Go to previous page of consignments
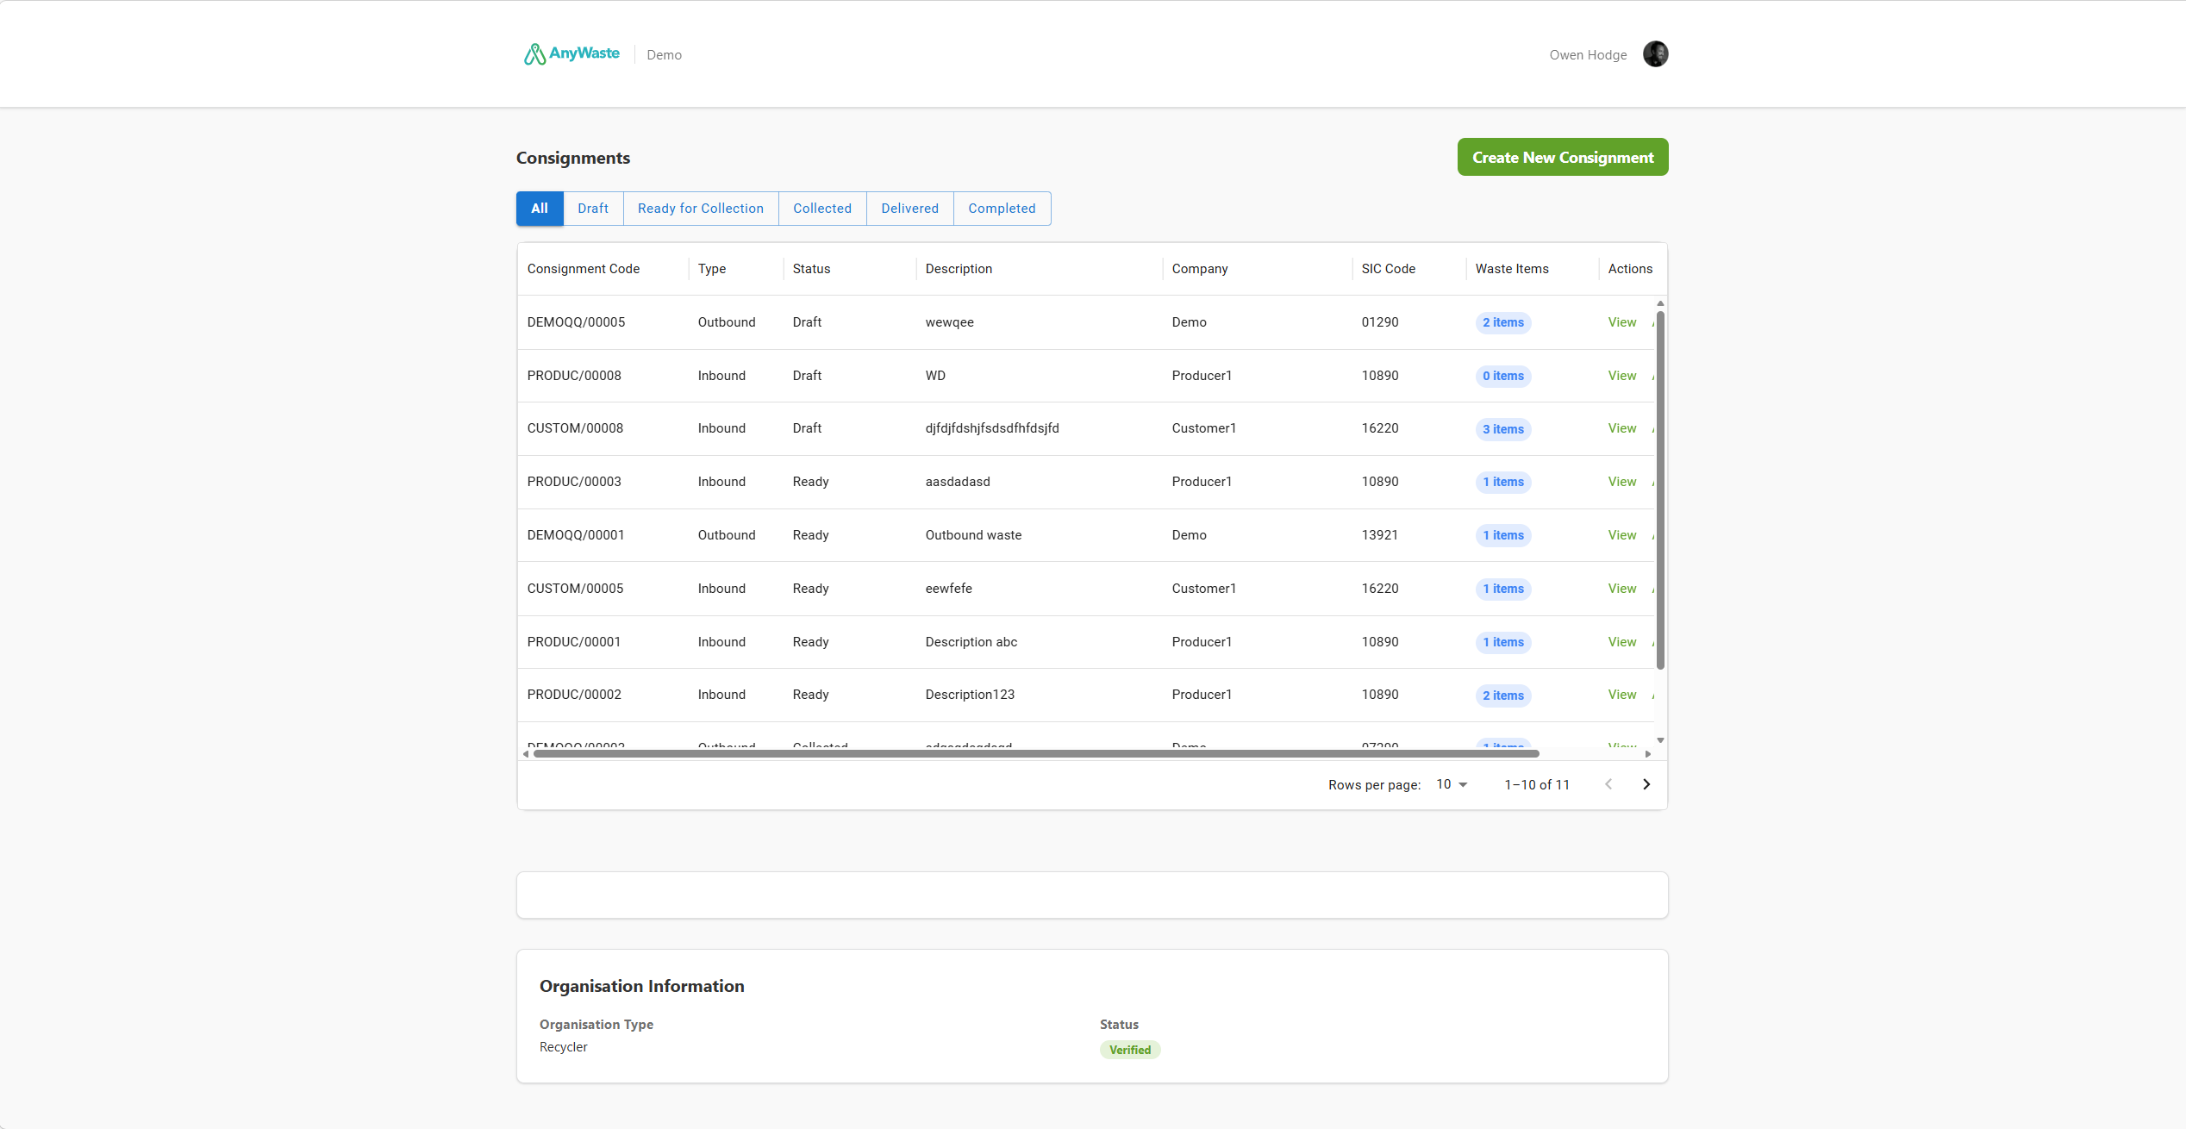2186x1129 pixels. (1608, 784)
